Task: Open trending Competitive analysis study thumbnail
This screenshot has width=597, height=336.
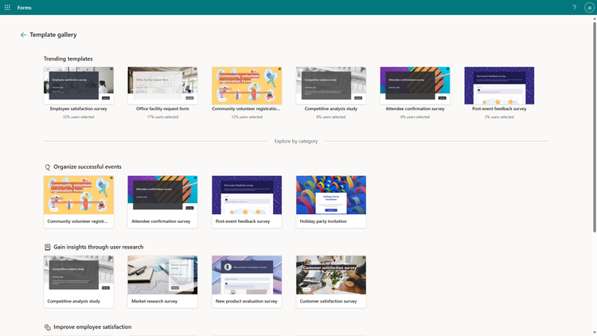Action: point(331,86)
